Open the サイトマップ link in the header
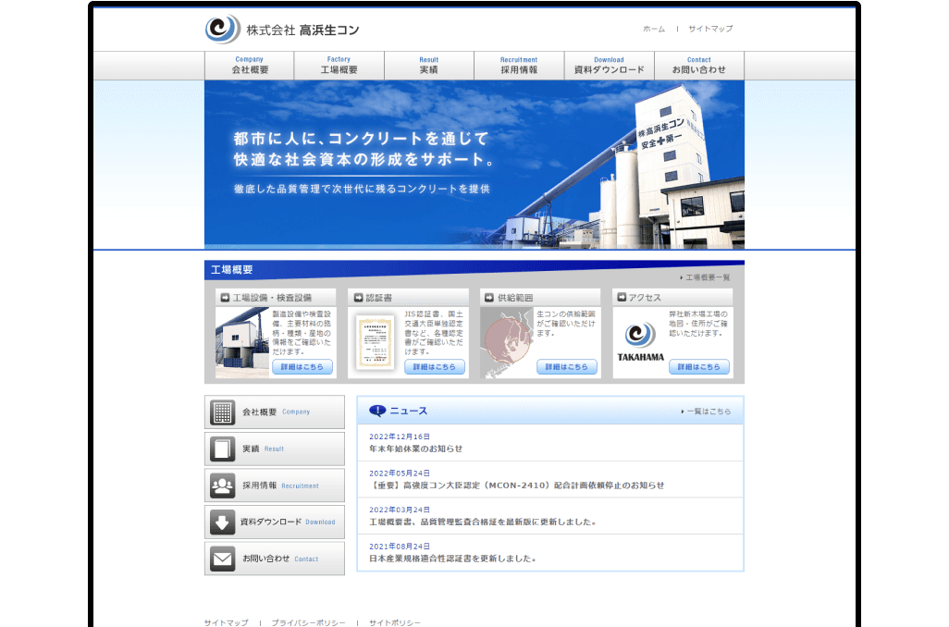949x627 pixels. click(x=710, y=29)
